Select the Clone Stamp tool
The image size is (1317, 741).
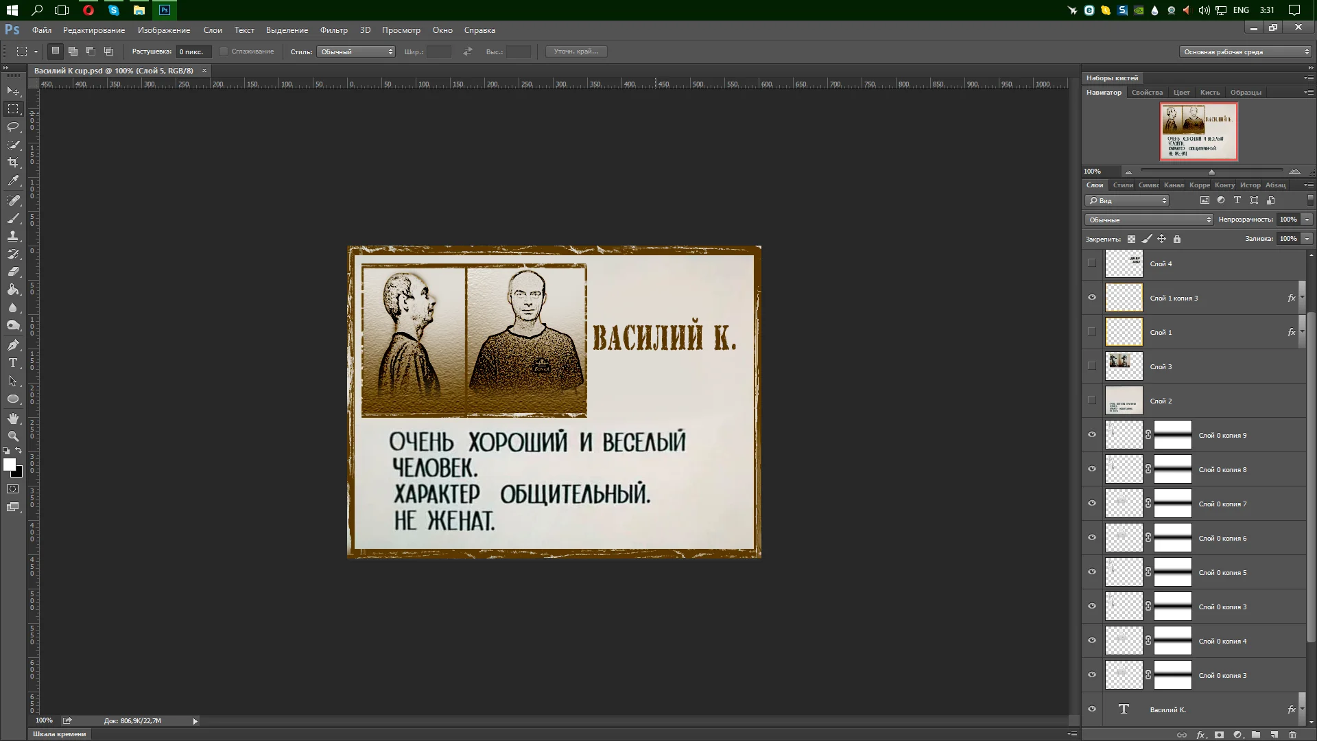pyautogui.click(x=13, y=236)
